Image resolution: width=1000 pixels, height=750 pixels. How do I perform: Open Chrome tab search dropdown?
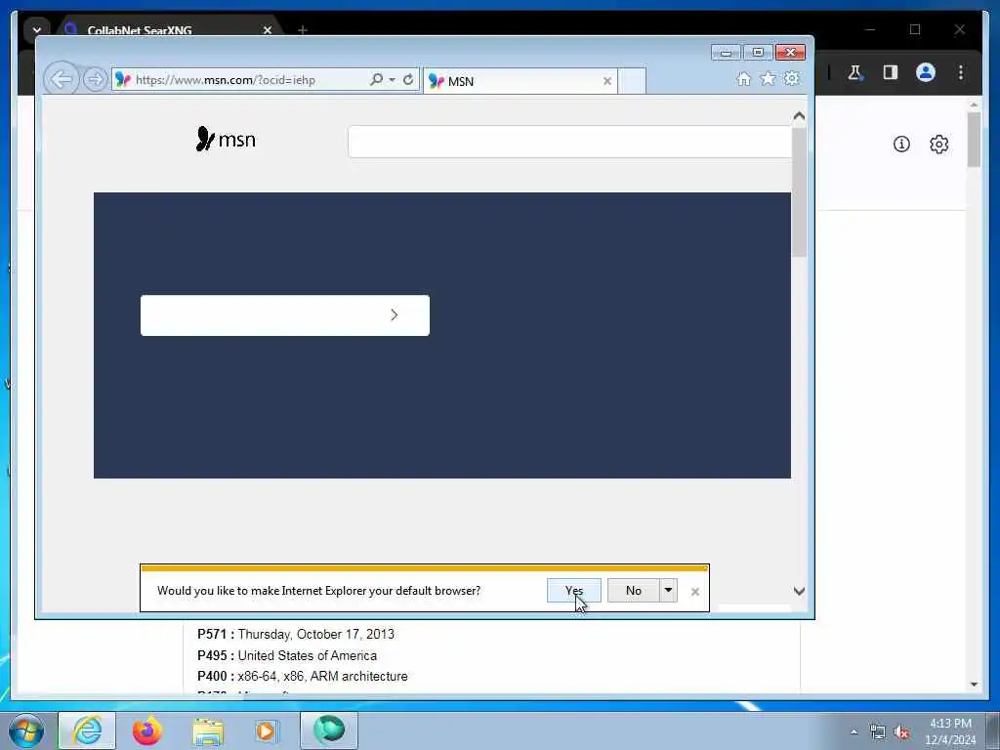click(36, 30)
